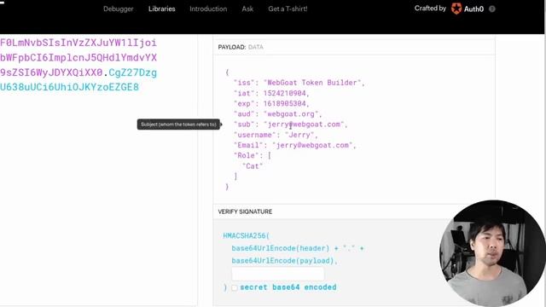Viewport: 546px width, 307px height.
Task: Click encoded token line starting F0LmNvbSIs
Action: pyautogui.click(x=78, y=43)
